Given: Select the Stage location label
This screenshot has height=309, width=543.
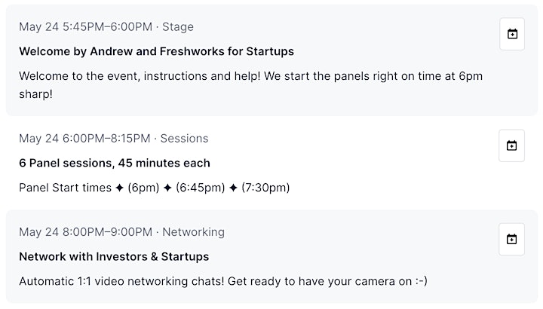Looking at the screenshot, I should tap(178, 27).
